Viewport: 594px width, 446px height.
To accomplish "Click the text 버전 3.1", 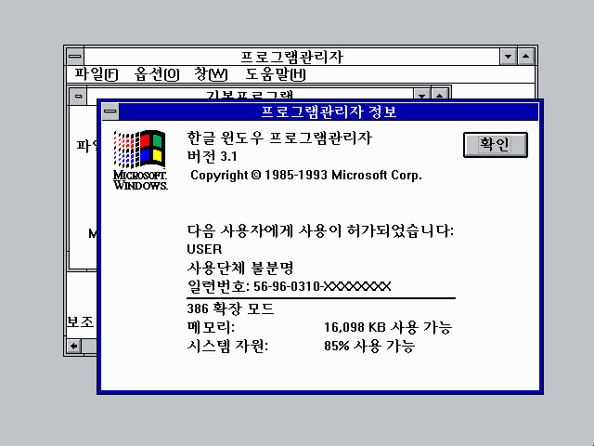I will coord(213,156).
